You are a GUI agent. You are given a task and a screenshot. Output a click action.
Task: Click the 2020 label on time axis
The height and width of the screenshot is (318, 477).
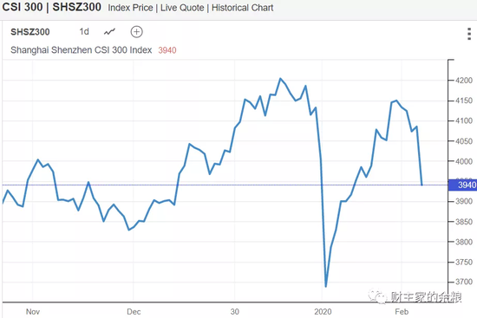323,312
